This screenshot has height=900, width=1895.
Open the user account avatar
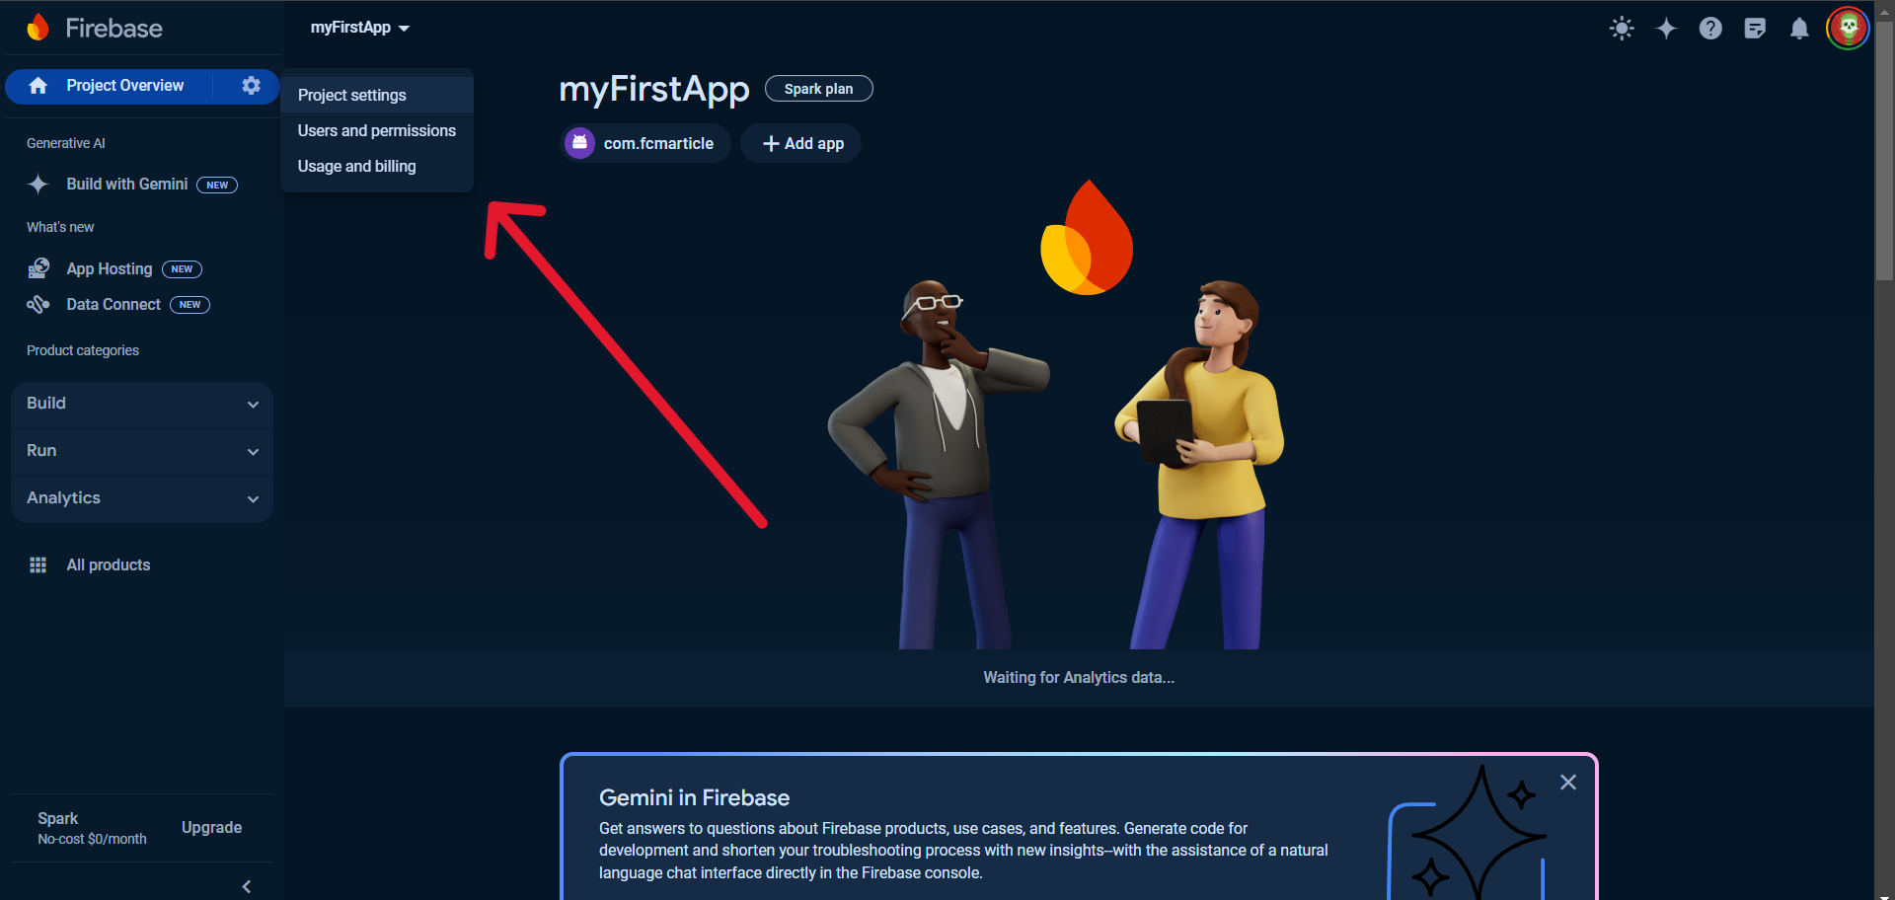[1848, 28]
